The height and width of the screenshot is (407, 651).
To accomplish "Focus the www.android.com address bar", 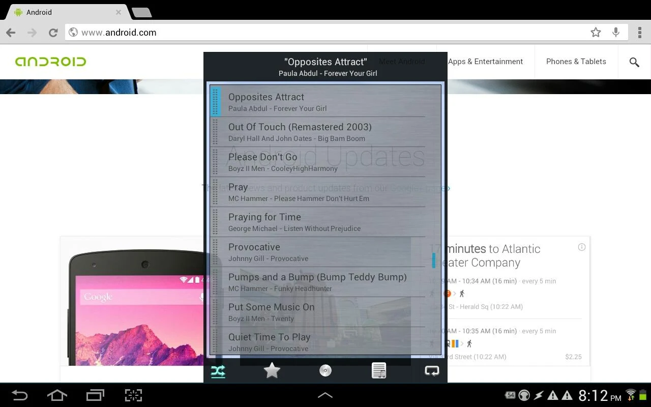I will [x=325, y=33].
